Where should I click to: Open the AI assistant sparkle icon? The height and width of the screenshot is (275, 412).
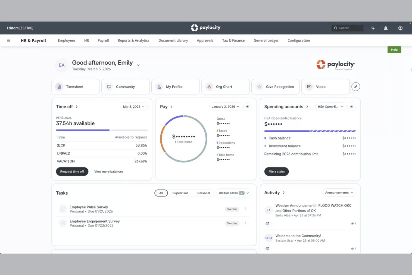click(x=373, y=28)
